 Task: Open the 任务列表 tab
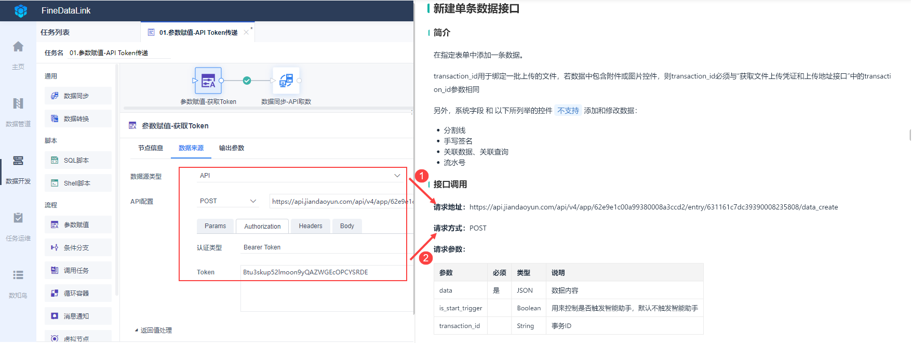click(x=55, y=32)
